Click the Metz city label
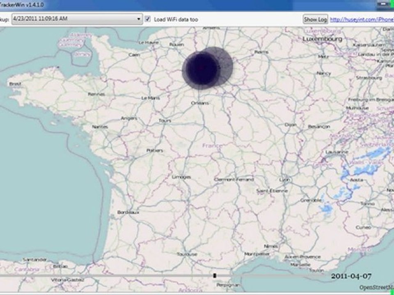The width and height of the screenshot is (394, 295). click(323, 57)
